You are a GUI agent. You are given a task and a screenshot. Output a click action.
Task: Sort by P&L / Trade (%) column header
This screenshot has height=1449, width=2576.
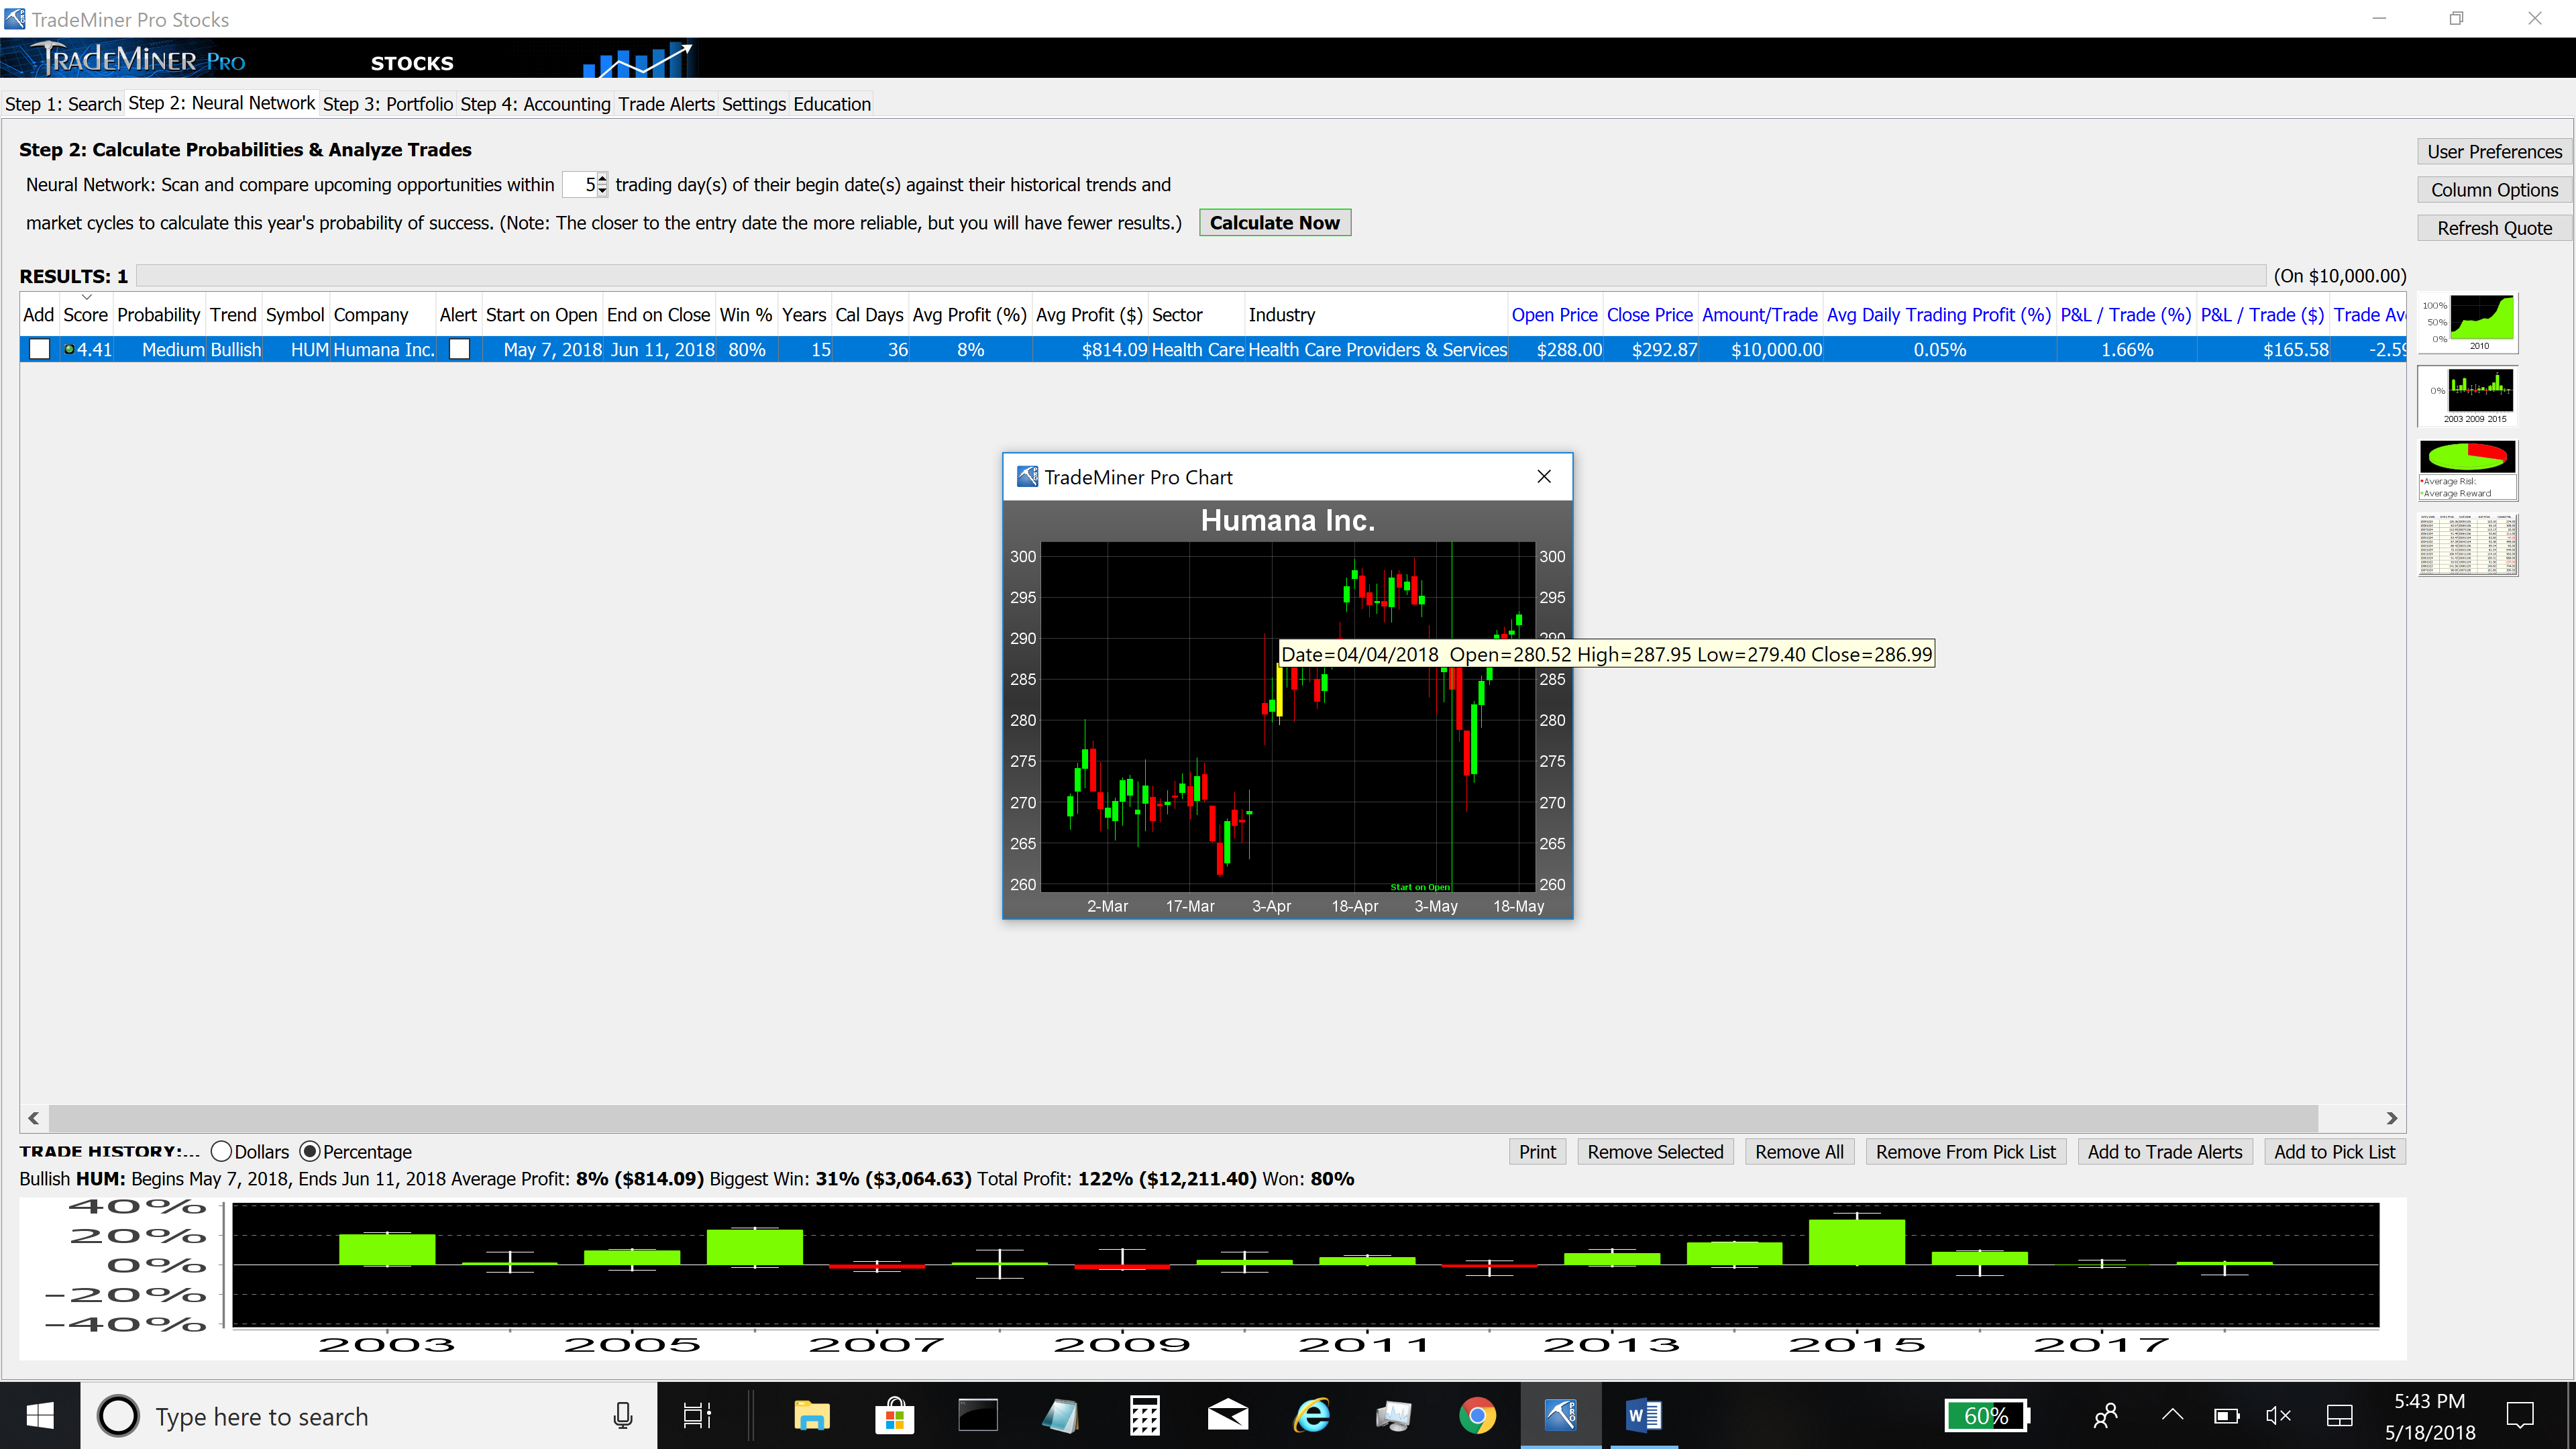pos(2125,315)
